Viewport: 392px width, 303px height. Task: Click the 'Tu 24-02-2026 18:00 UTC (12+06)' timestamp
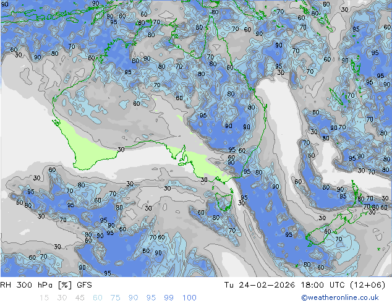coord(305,285)
